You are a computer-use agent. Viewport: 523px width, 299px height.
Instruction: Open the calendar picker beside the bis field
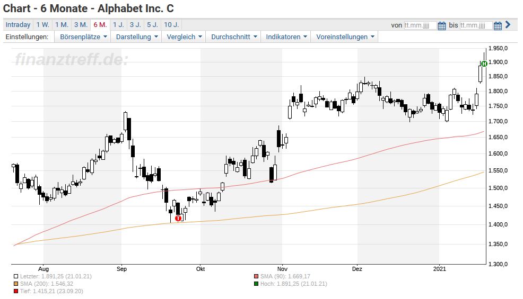pyautogui.click(x=498, y=25)
